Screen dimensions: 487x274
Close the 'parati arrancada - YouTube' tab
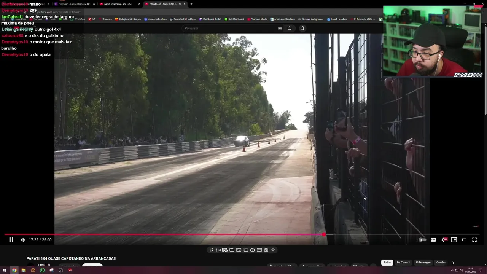click(x=139, y=4)
